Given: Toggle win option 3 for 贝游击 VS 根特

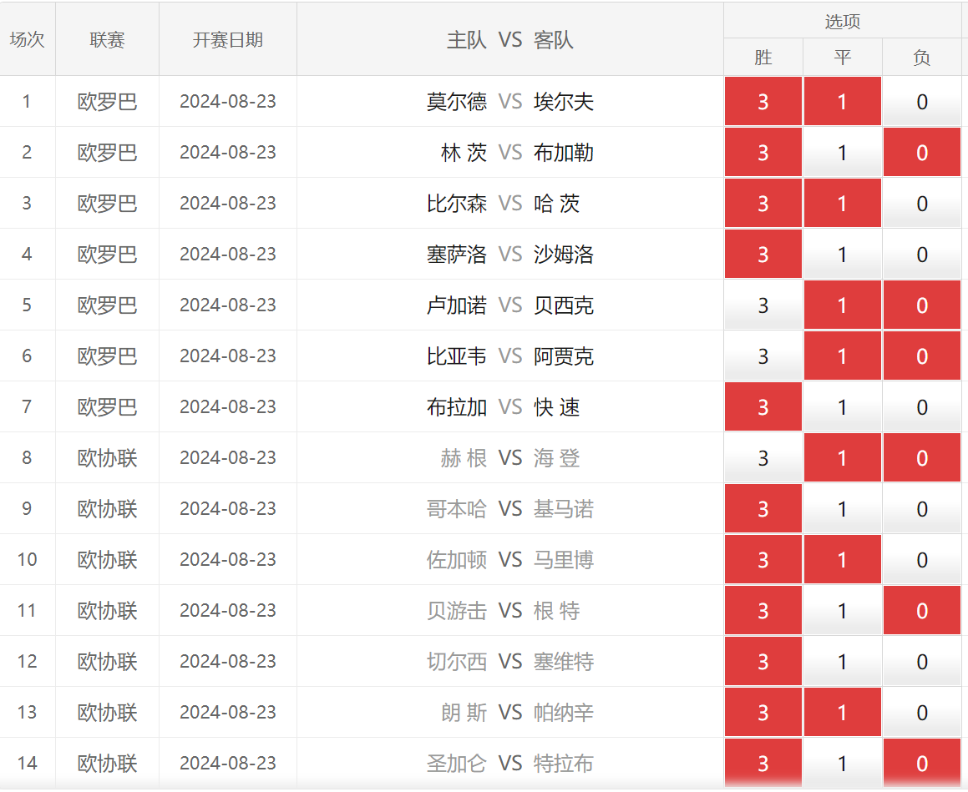Looking at the screenshot, I should (763, 610).
